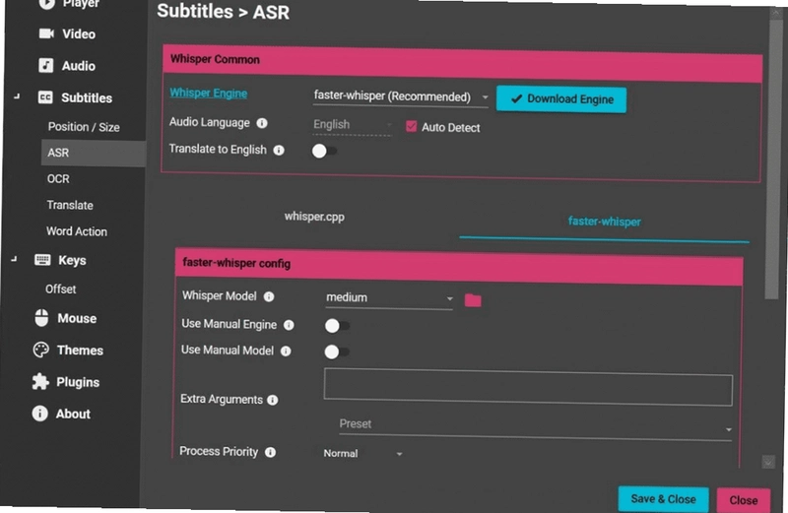This screenshot has height=513, width=788.
Task: Open the Audio Language English dropdown
Action: point(353,125)
